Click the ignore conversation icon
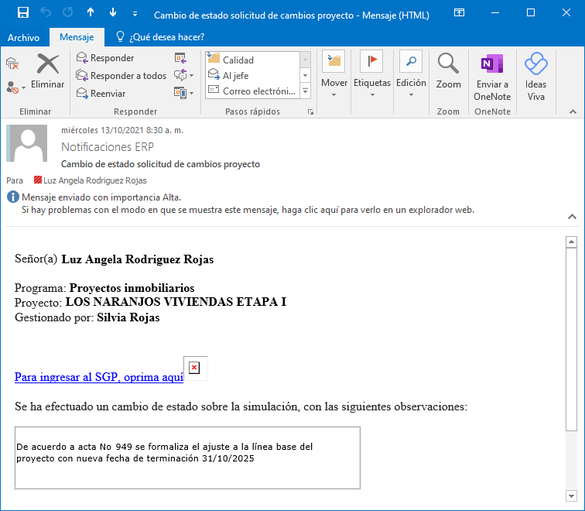Image resolution: width=585 pixels, height=511 pixels. (12, 63)
